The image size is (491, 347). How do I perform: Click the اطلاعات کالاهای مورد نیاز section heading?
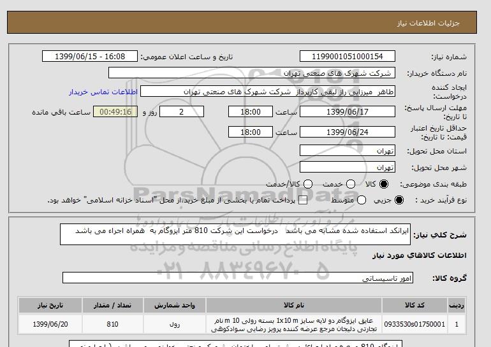click(x=420, y=255)
